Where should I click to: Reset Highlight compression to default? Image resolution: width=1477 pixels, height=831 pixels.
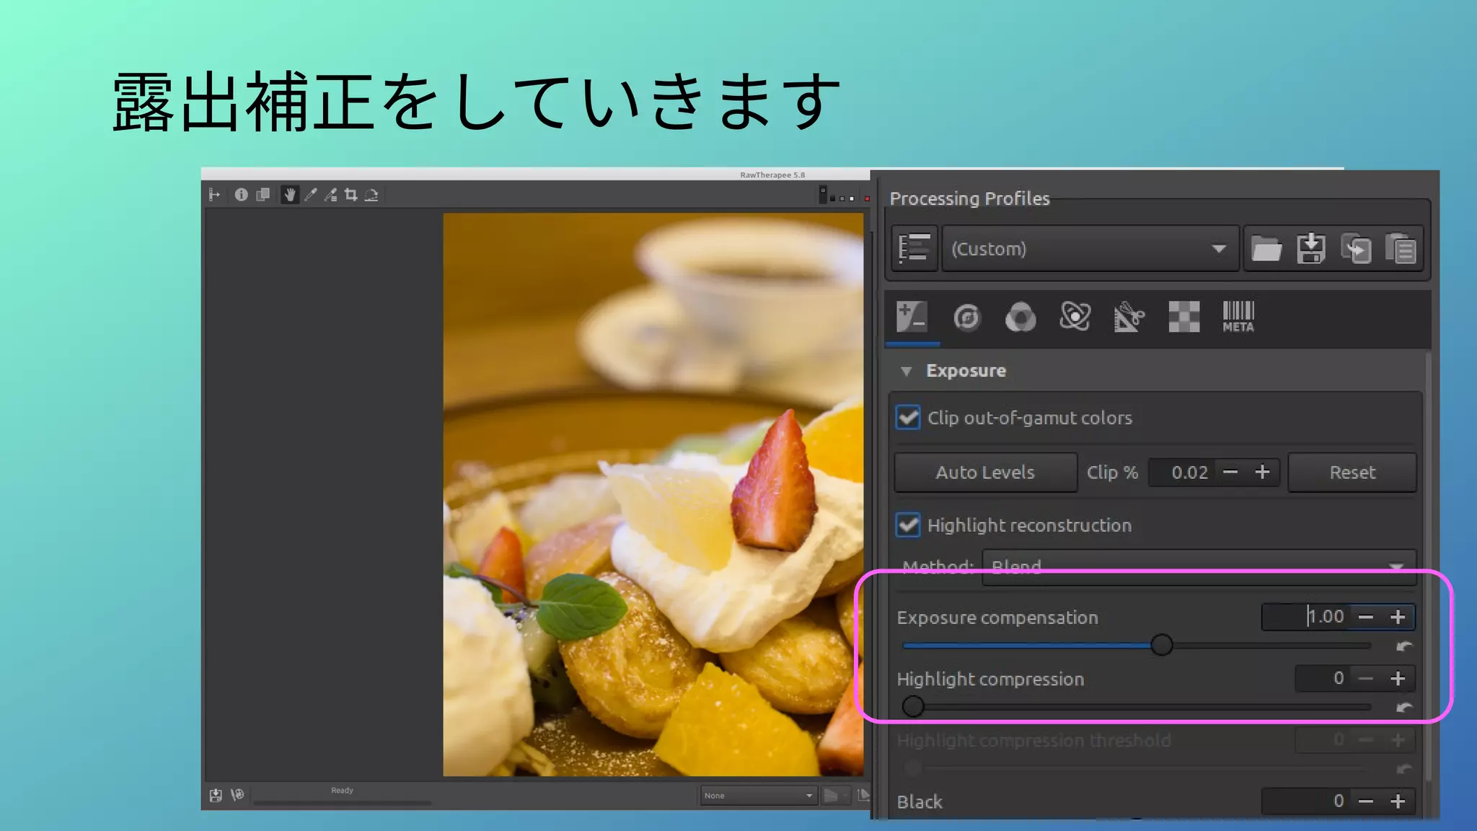(x=1403, y=708)
